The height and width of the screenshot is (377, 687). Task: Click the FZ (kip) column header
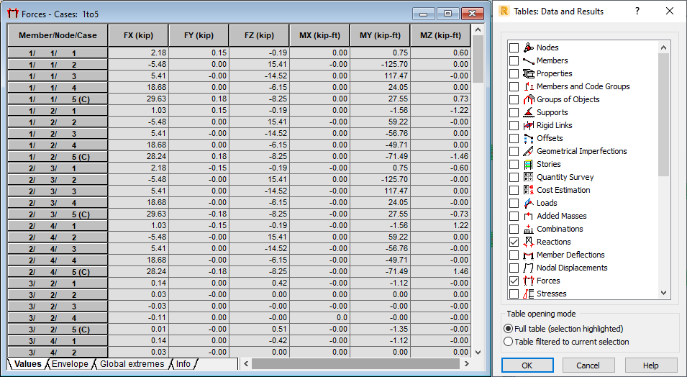coord(260,35)
